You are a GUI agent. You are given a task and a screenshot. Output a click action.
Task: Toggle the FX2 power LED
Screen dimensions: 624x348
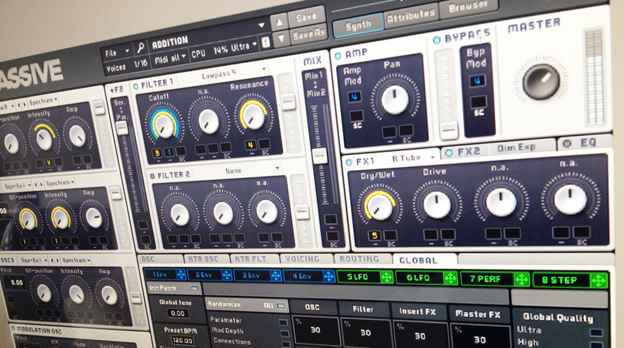(449, 153)
